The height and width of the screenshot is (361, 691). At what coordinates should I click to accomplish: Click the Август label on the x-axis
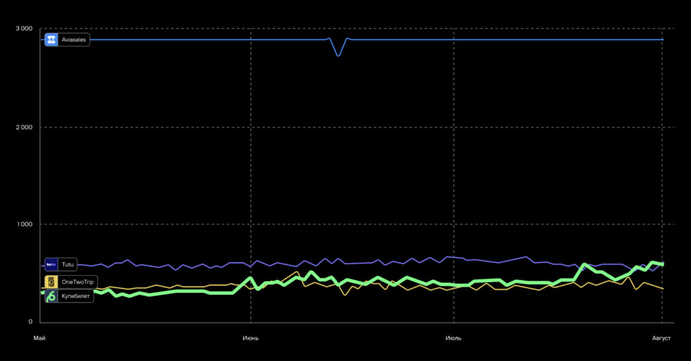(662, 338)
